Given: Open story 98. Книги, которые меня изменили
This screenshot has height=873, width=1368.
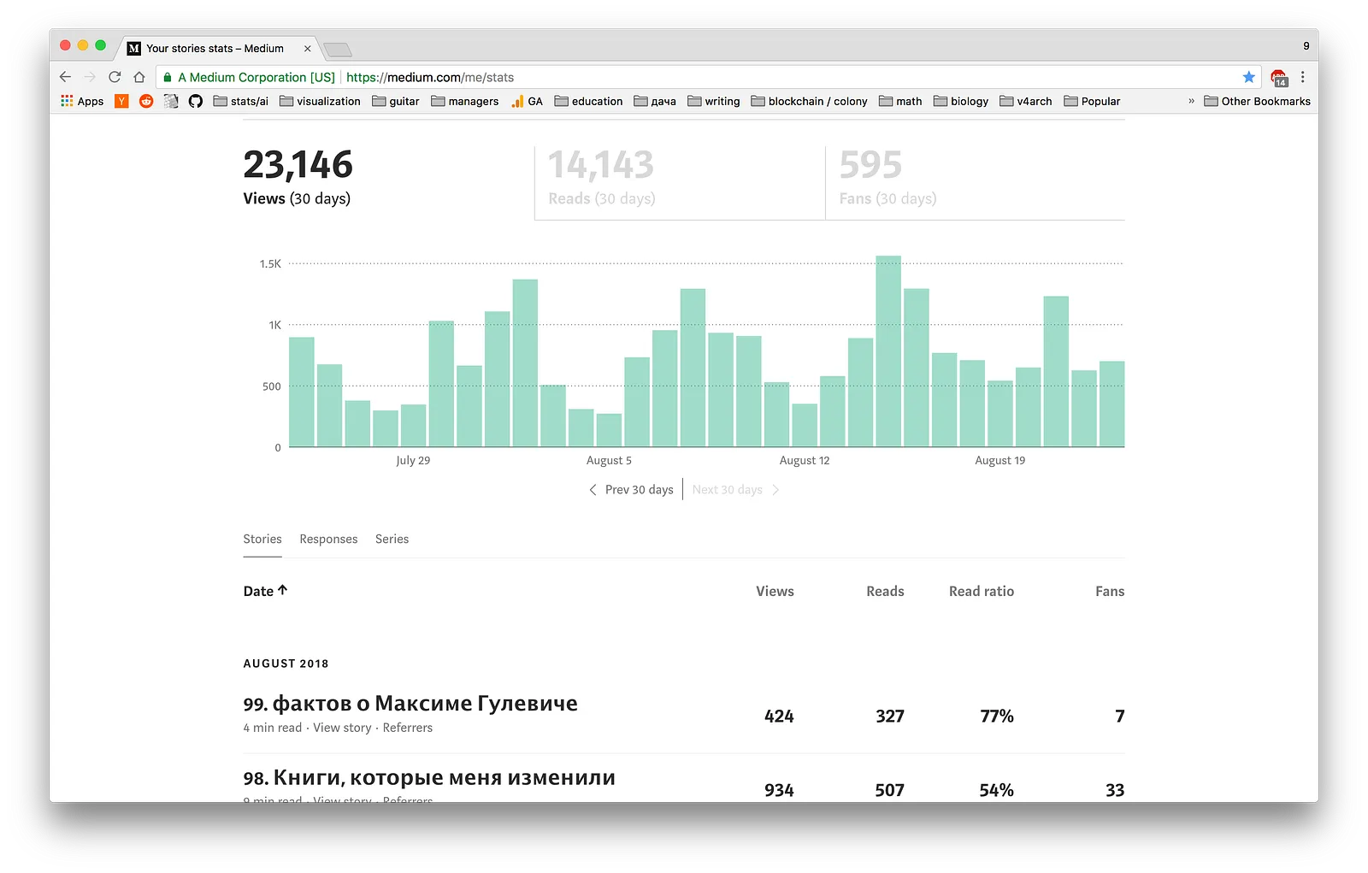Looking at the screenshot, I should [429, 778].
